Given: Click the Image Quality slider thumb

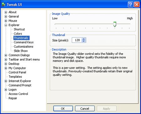Looking at the screenshot, I should 115,24.
